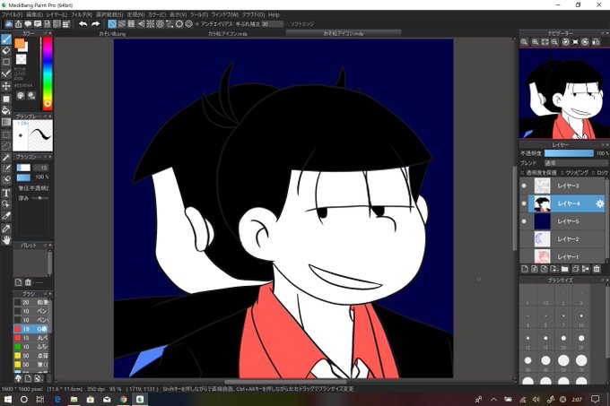Show the hidden レイヤー1 layer
This screenshot has height=406, width=610.
tap(524, 256)
